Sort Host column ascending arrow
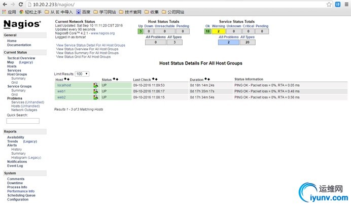Image resolution: width=351 pixels, height=206 pixels. coord(65,79)
